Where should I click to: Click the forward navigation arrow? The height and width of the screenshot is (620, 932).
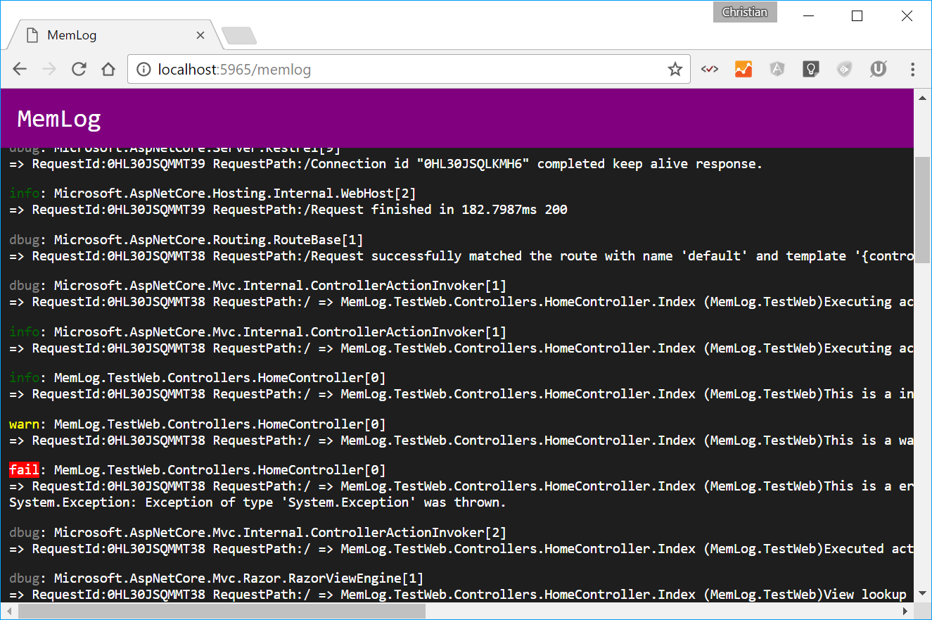(49, 69)
